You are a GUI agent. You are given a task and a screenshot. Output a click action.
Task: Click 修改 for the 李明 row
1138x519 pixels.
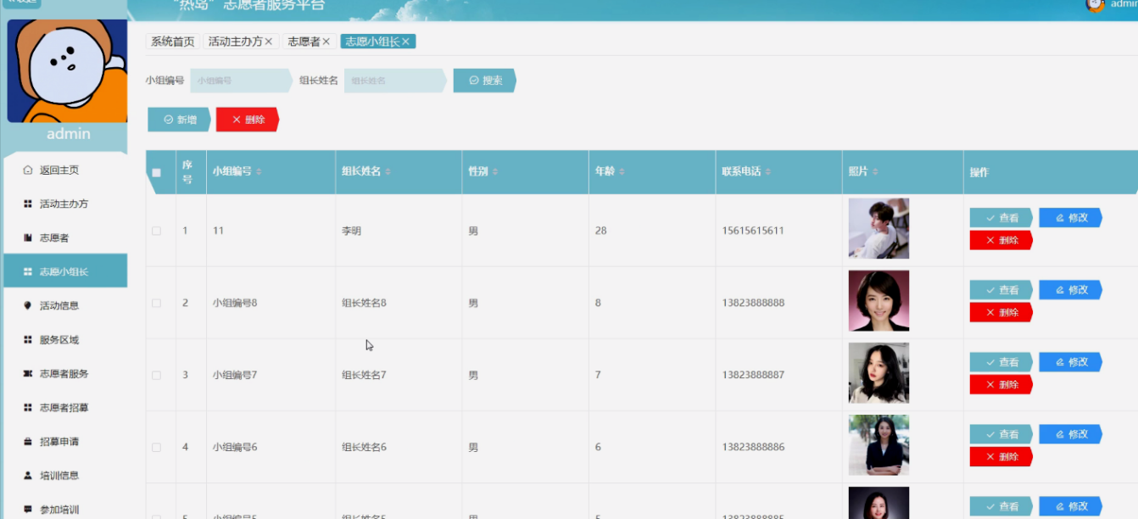click(x=1070, y=218)
